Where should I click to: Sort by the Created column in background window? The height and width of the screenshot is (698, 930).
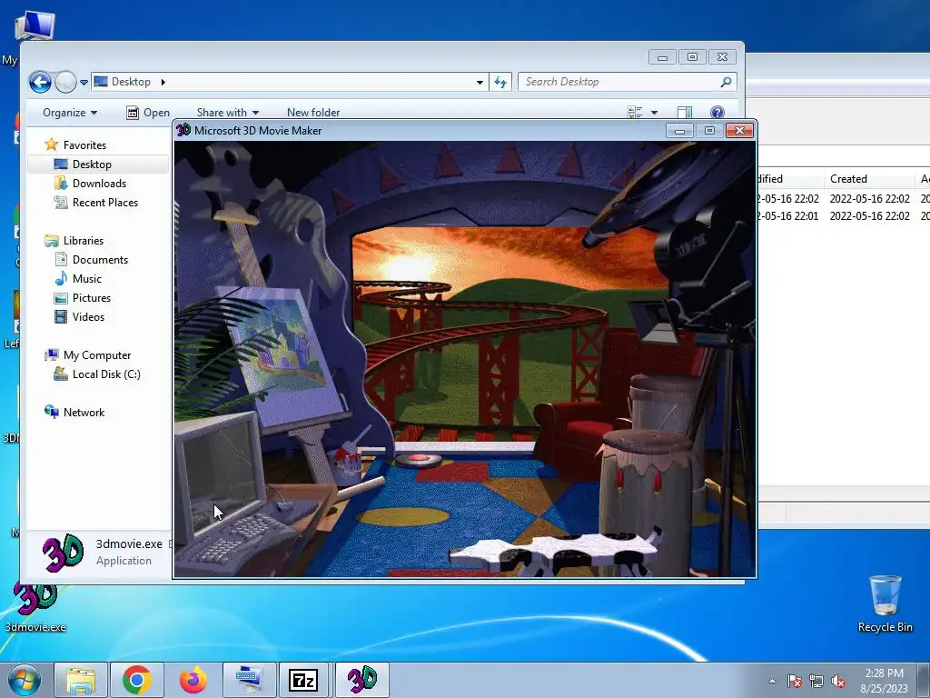868,179
